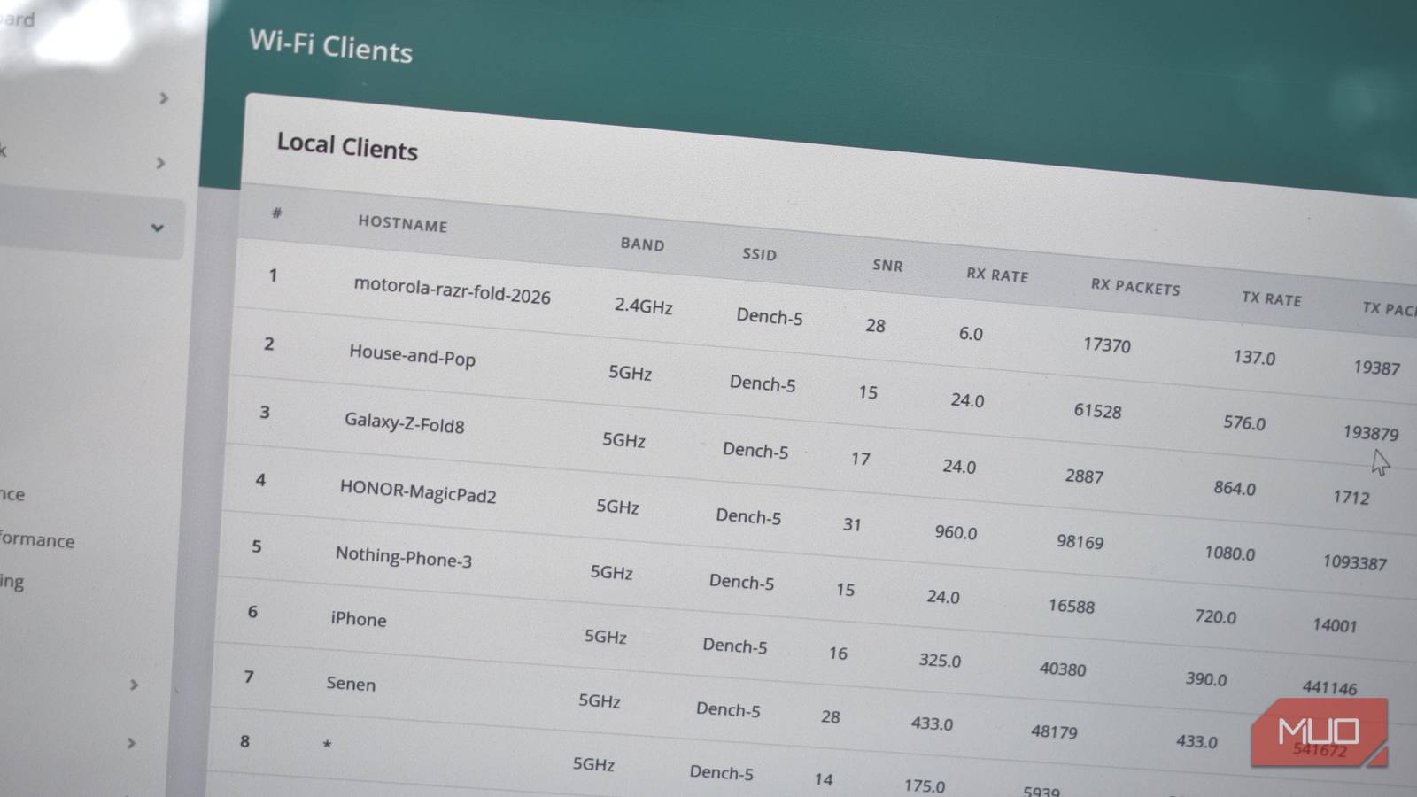The width and height of the screenshot is (1417, 797).
Task: Click row number 1 in the clients table
Action: click(x=274, y=275)
